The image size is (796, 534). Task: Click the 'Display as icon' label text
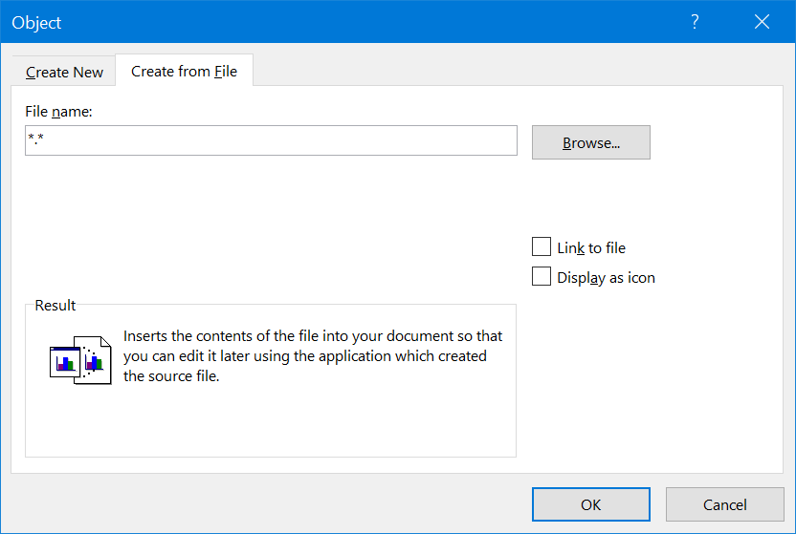[606, 278]
